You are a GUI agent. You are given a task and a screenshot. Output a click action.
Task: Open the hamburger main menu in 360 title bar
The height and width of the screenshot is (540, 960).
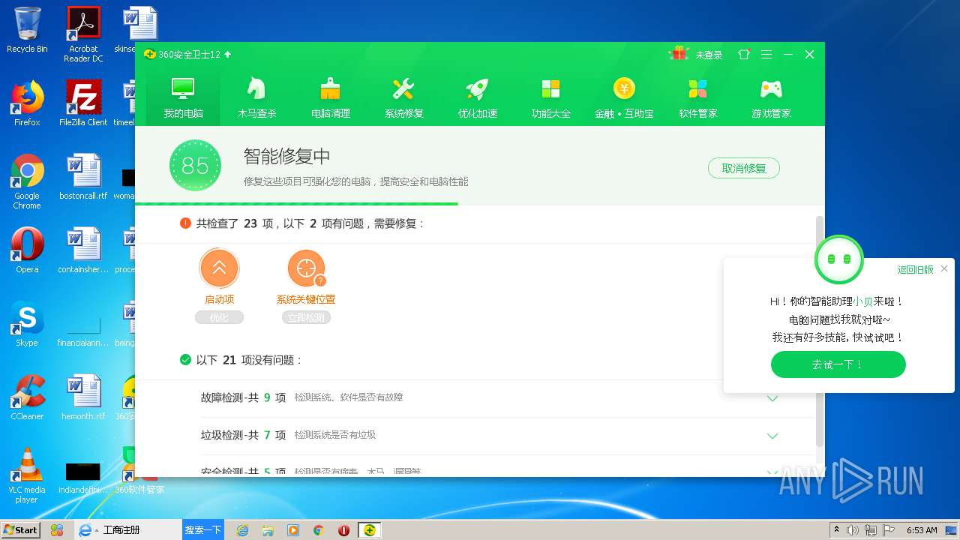tap(766, 55)
